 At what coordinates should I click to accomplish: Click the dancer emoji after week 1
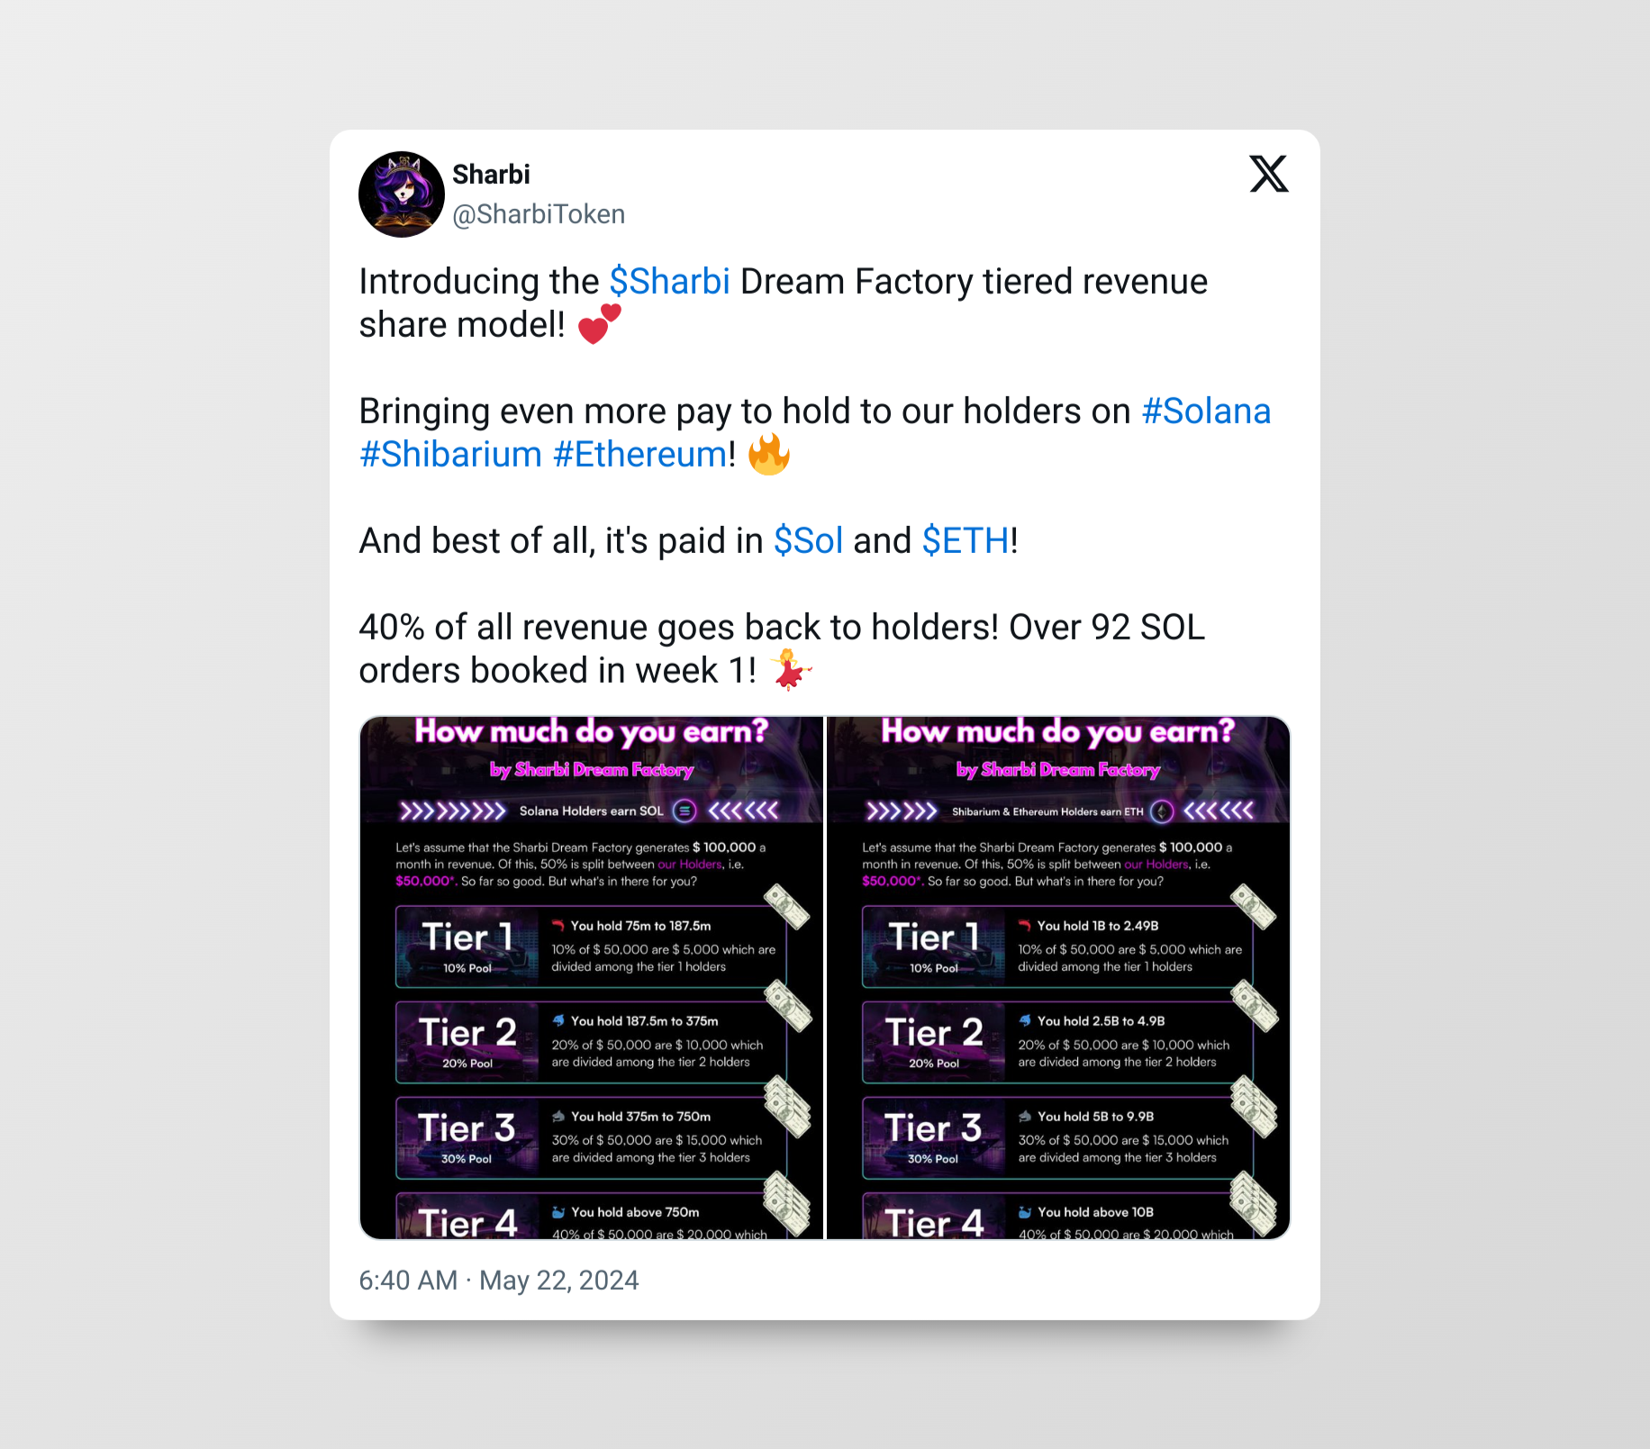(792, 670)
